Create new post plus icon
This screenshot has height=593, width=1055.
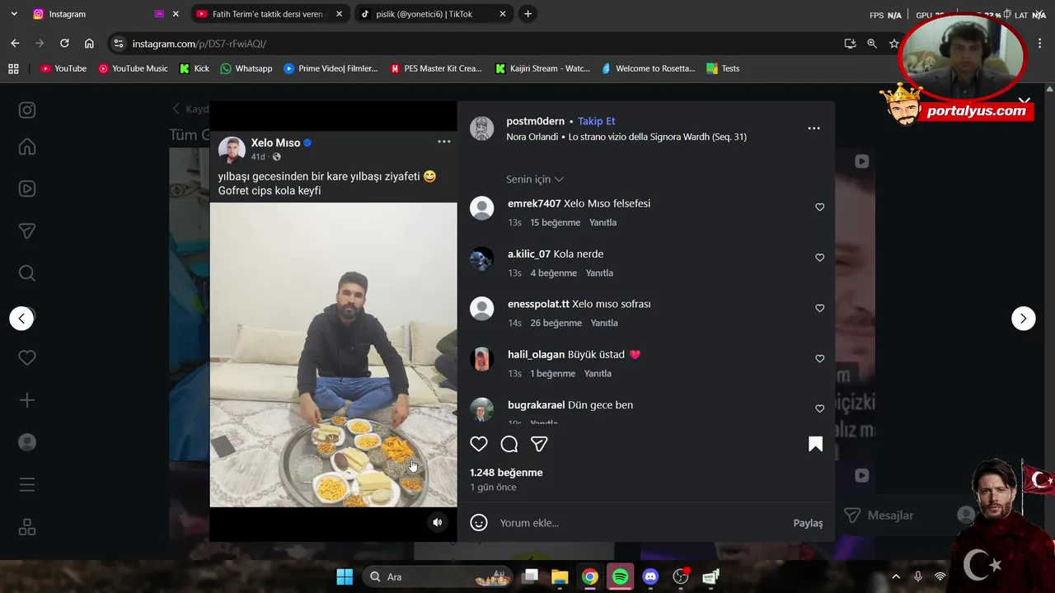click(27, 400)
